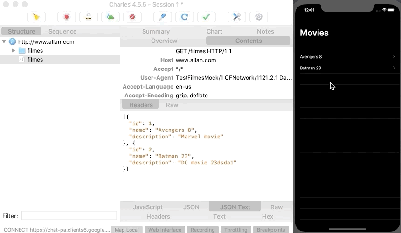This screenshot has width=401, height=233.
Task: Open Avengers 8 row in simulator
Action: click(x=348, y=57)
